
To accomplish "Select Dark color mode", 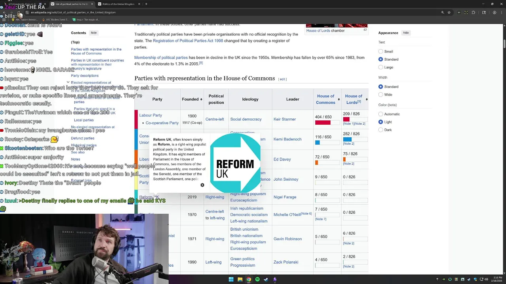I will [x=381, y=130].
